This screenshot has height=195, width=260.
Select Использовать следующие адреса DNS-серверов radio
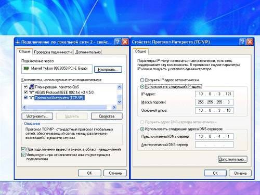tap(142, 129)
